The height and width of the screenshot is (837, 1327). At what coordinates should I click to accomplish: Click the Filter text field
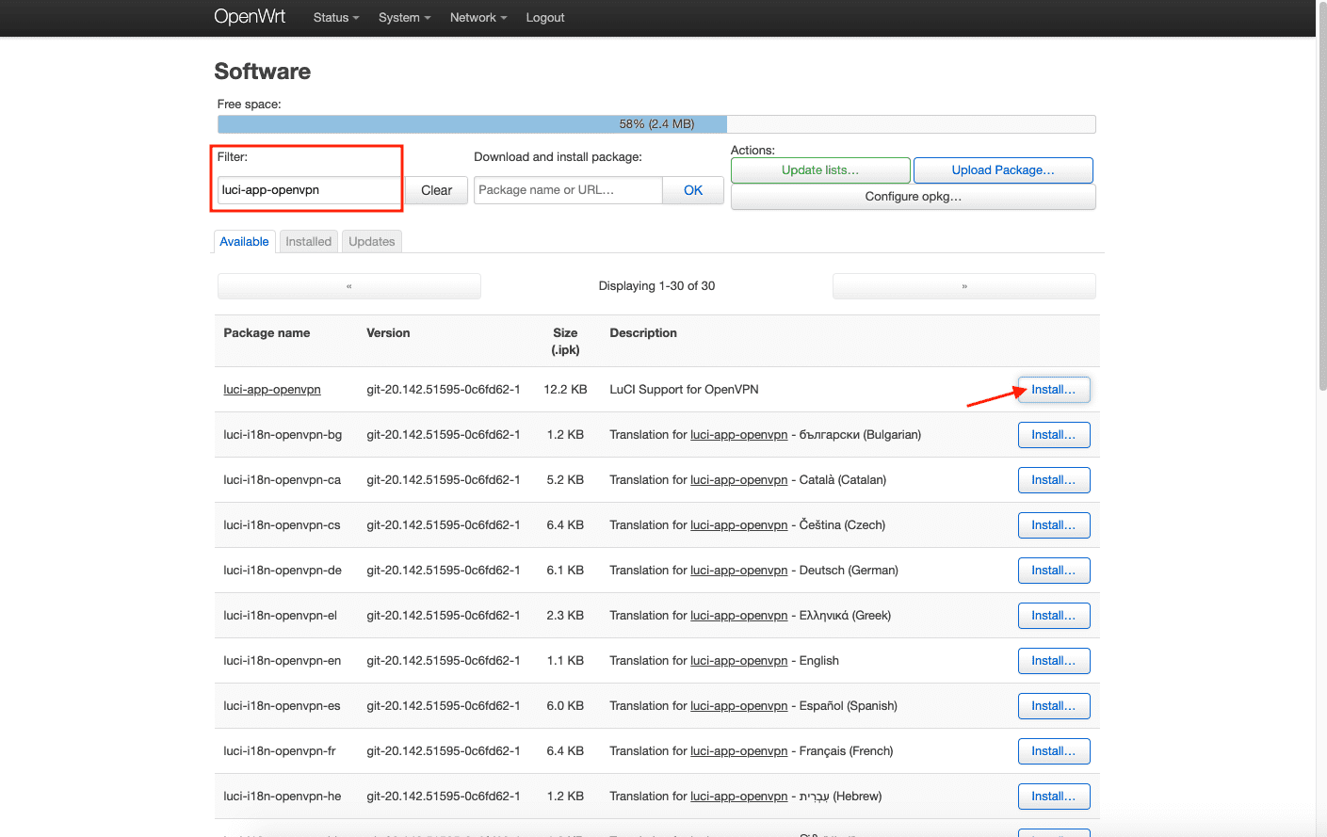point(309,190)
